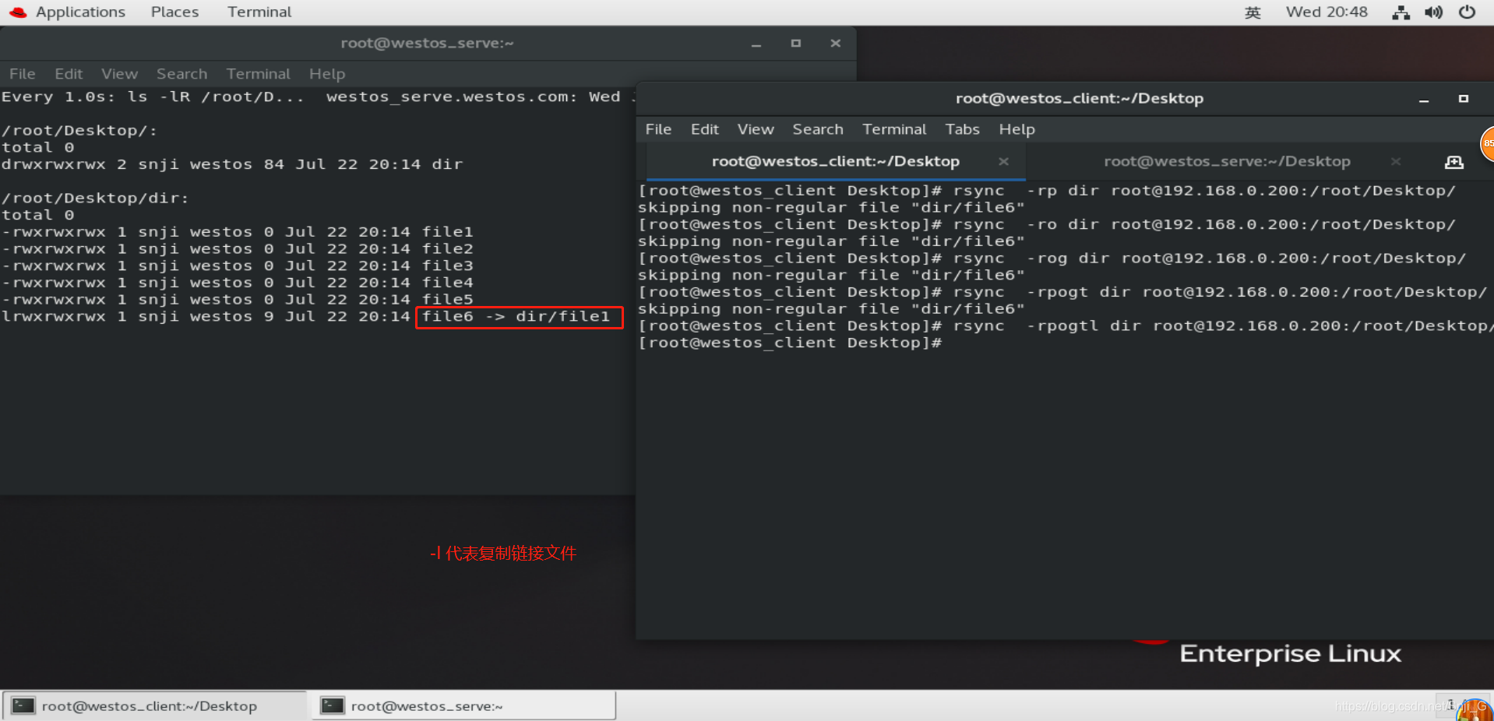
Task: Click the drwxrwxrwx dir listing row
Action: (232, 164)
